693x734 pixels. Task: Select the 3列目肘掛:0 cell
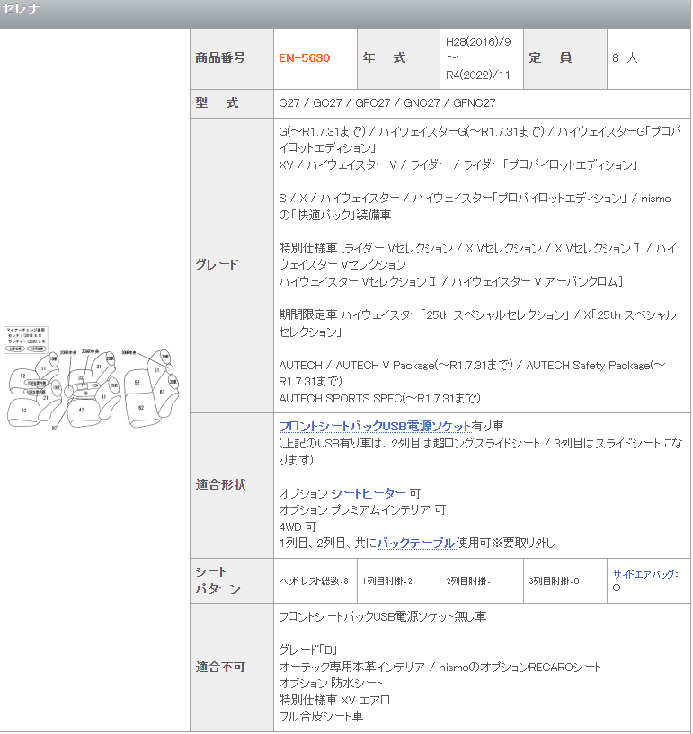(565, 581)
